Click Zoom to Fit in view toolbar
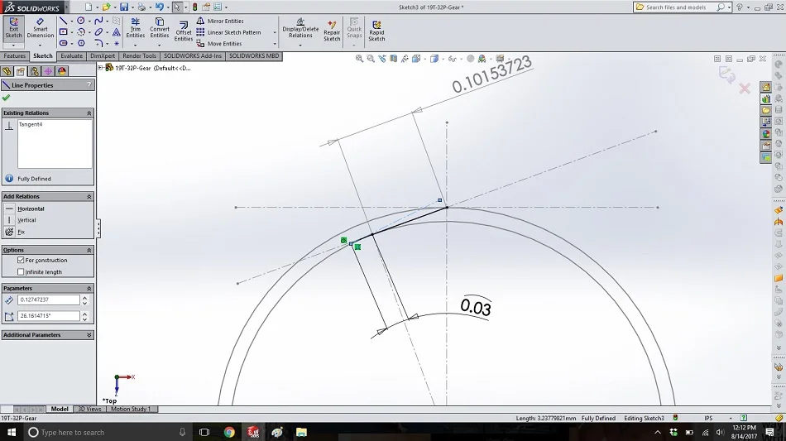This screenshot has width=786, height=441. (359, 59)
